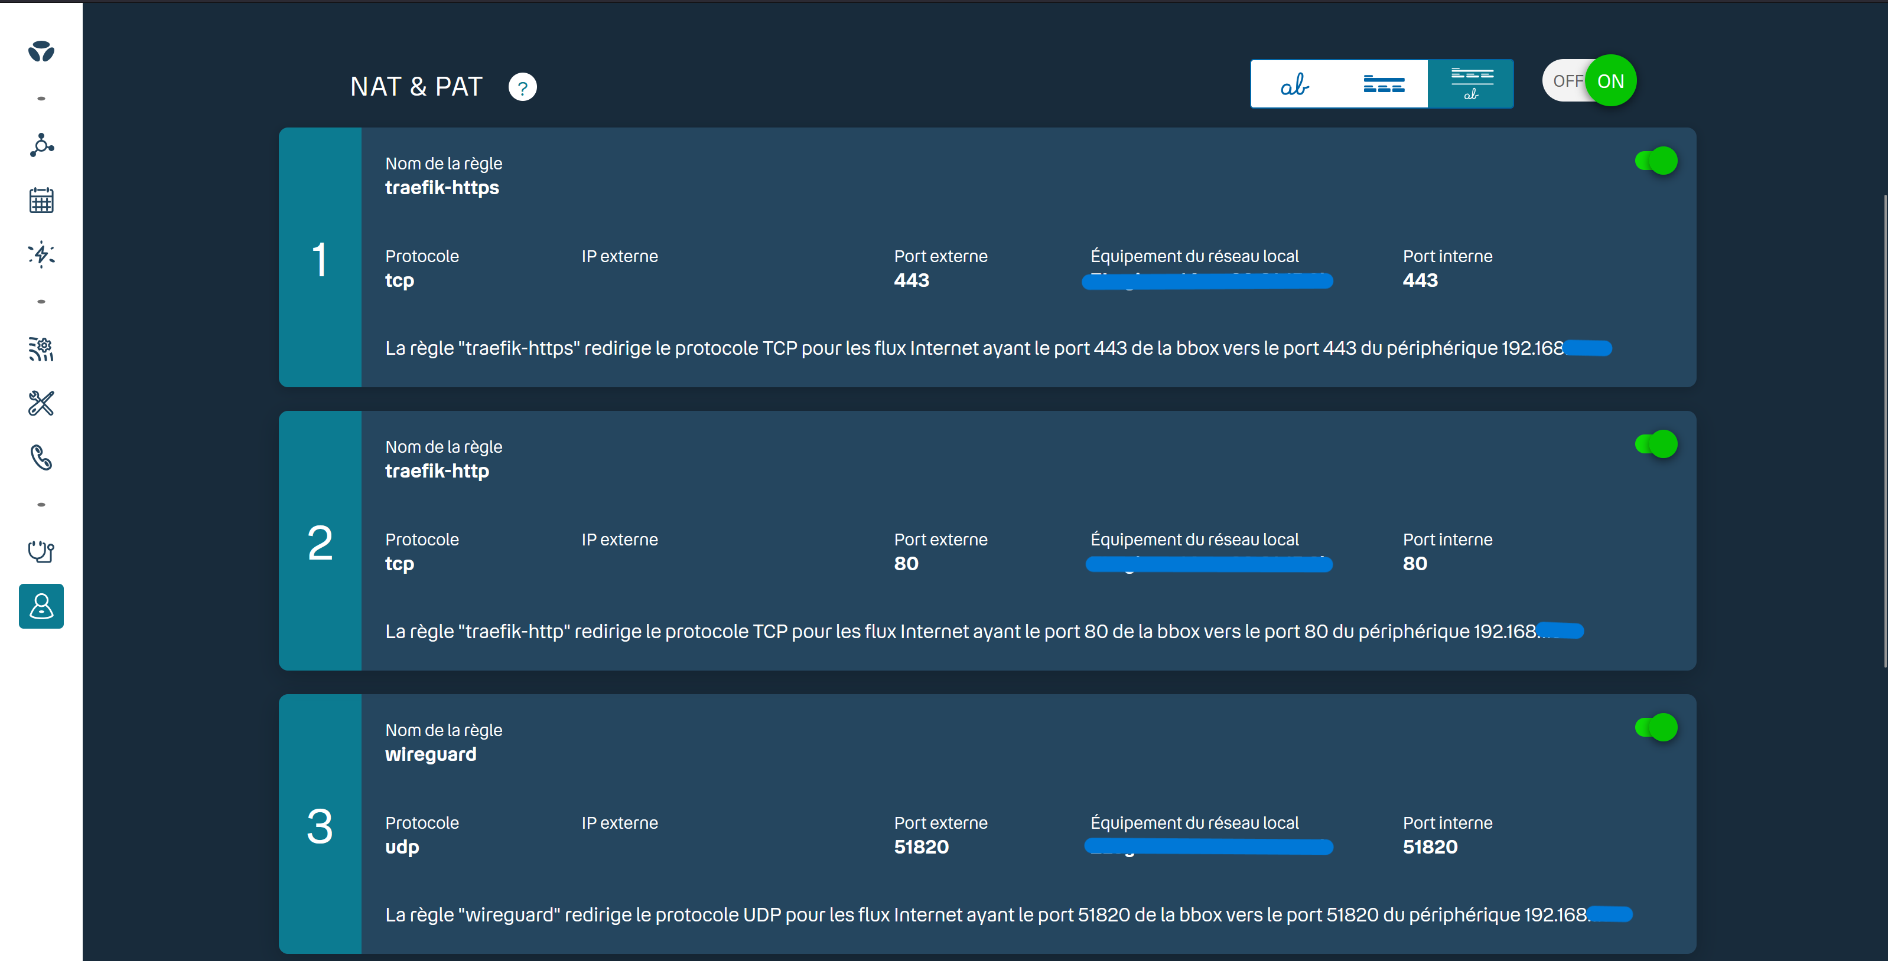The width and height of the screenshot is (1888, 961).
Task: Open the tools wrench sidebar icon
Action: pos(41,403)
